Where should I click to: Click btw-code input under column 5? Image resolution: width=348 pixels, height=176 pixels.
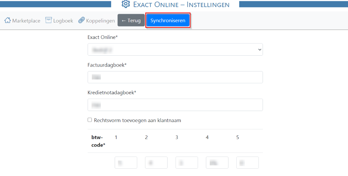point(247,163)
